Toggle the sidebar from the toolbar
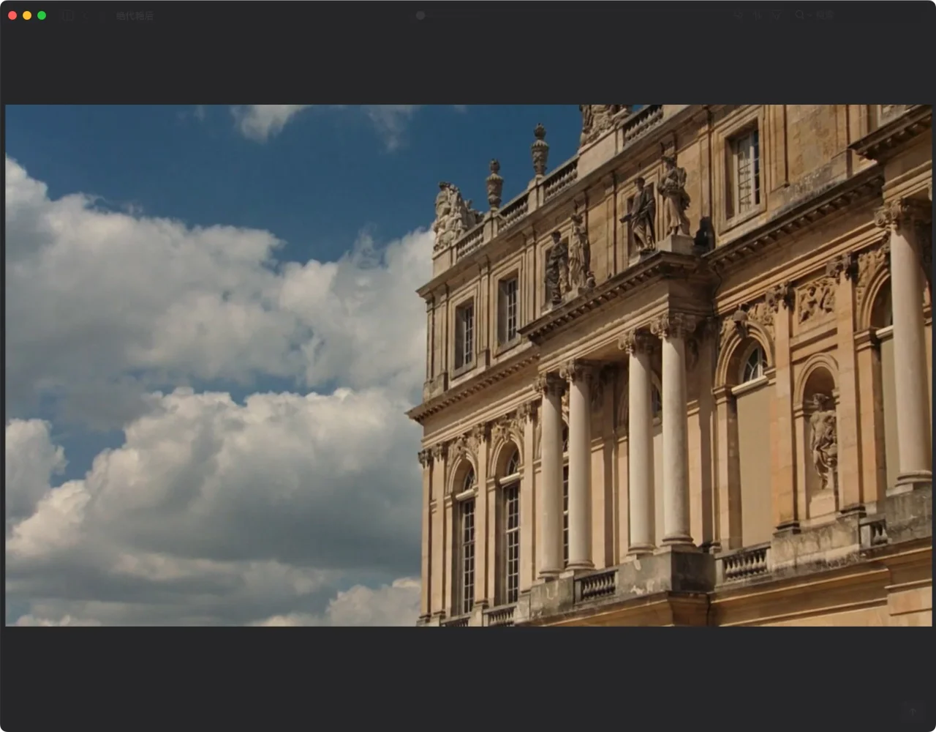This screenshot has height=732, width=936. point(67,15)
